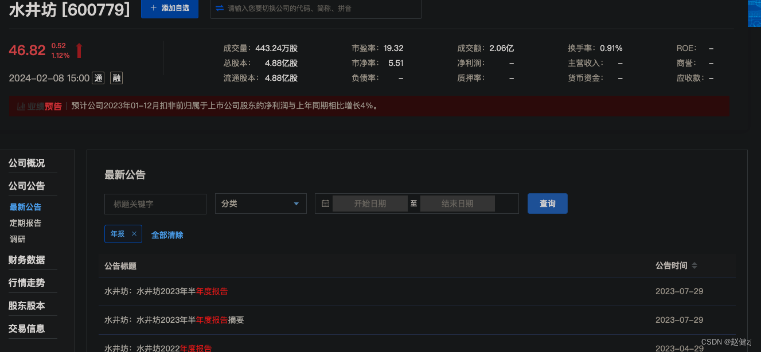
Task: Focus the 标题关键字 input field
Action: pos(155,204)
